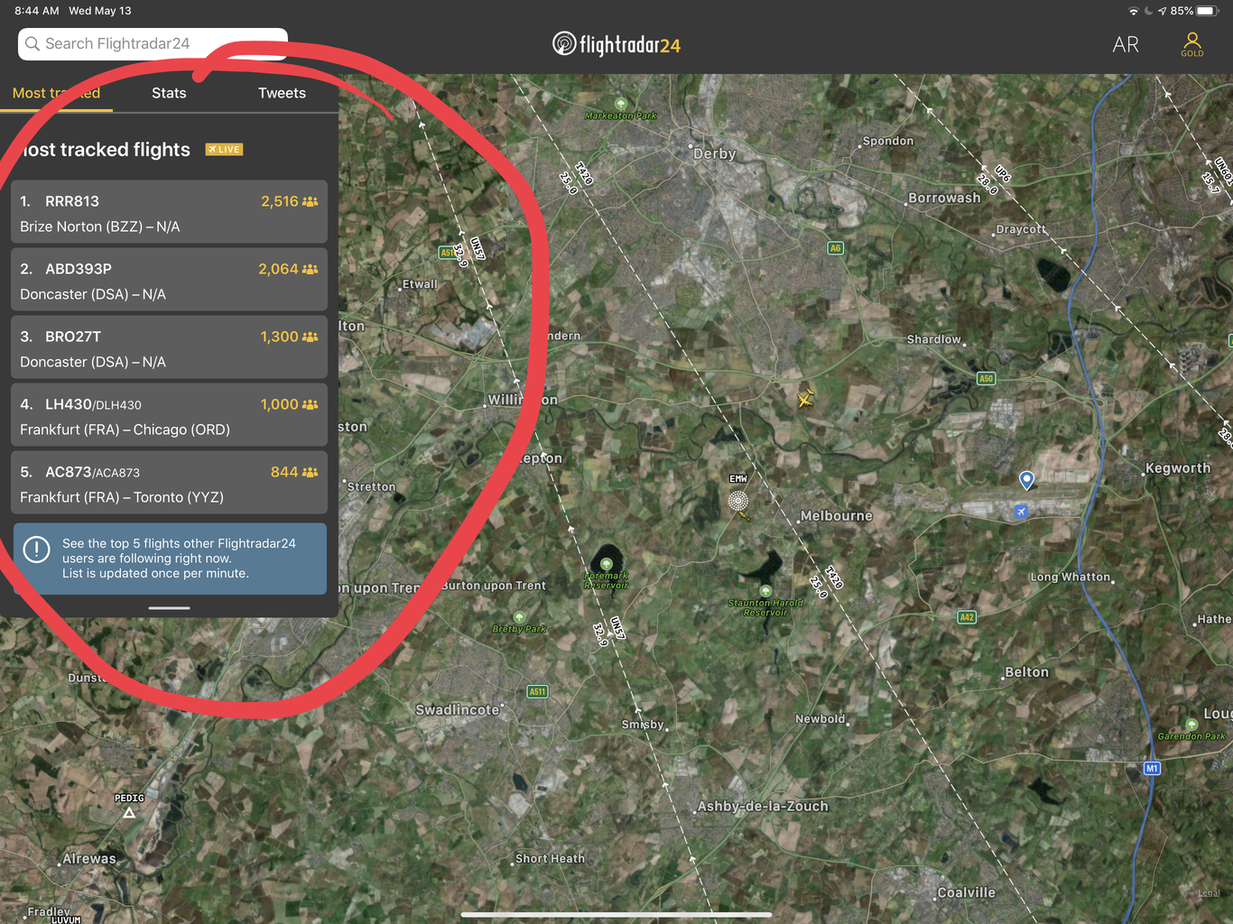Click the battery icon in the status bar
Screen dimensions: 1233x924
click(x=1208, y=11)
